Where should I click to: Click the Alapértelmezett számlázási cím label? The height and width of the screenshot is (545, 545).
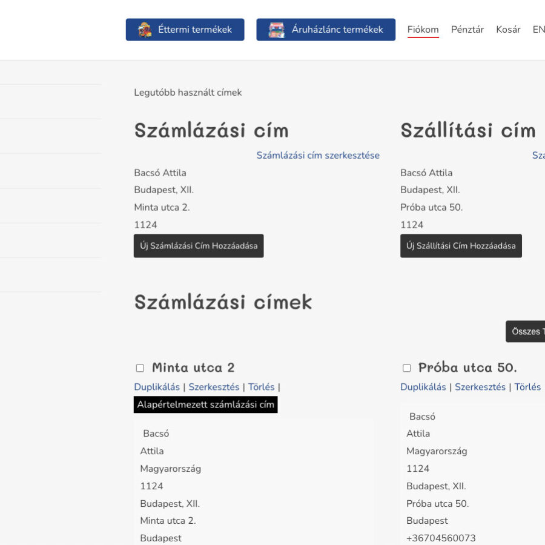[x=205, y=405]
